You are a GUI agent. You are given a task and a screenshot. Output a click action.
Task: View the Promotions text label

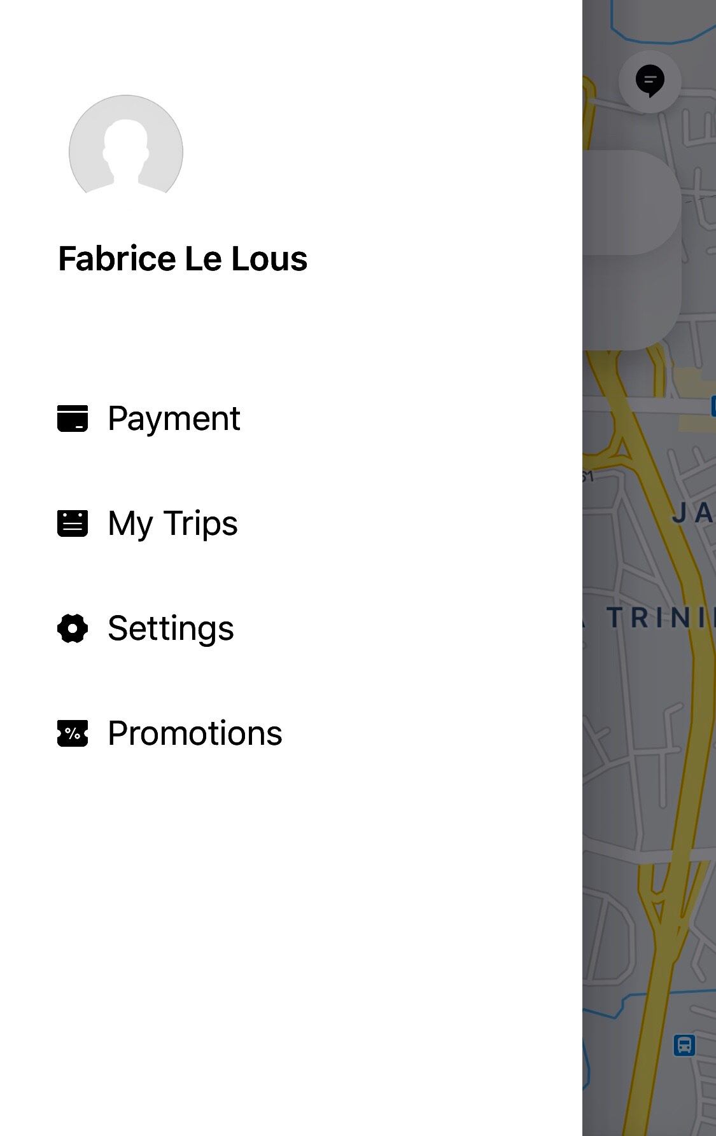(195, 733)
